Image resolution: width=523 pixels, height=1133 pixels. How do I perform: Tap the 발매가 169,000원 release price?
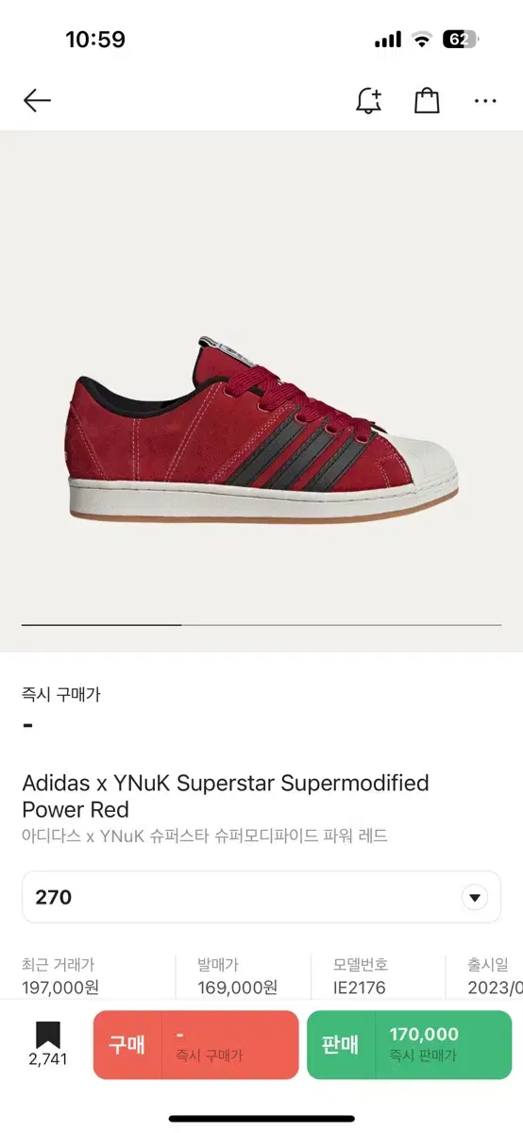(x=237, y=976)
